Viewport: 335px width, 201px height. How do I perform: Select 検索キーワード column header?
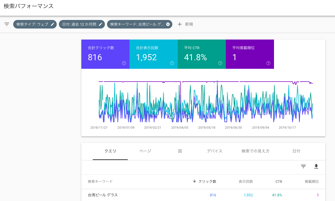tap(100, 182)
